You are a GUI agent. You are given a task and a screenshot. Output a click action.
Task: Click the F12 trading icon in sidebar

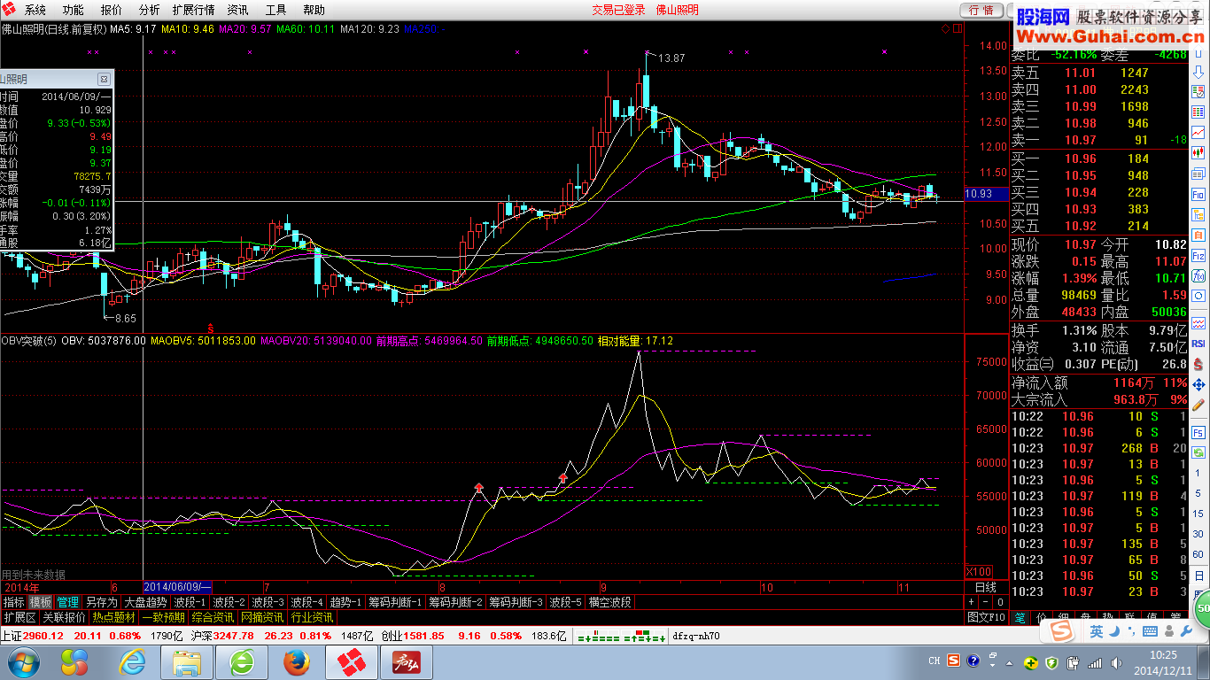1197,254
